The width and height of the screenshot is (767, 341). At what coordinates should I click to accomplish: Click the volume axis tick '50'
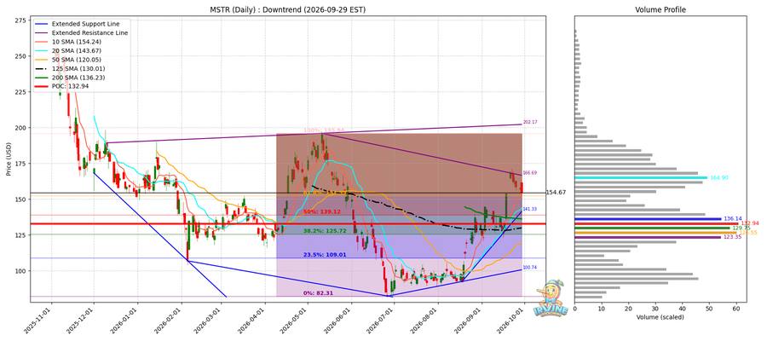tap(709, 309)
